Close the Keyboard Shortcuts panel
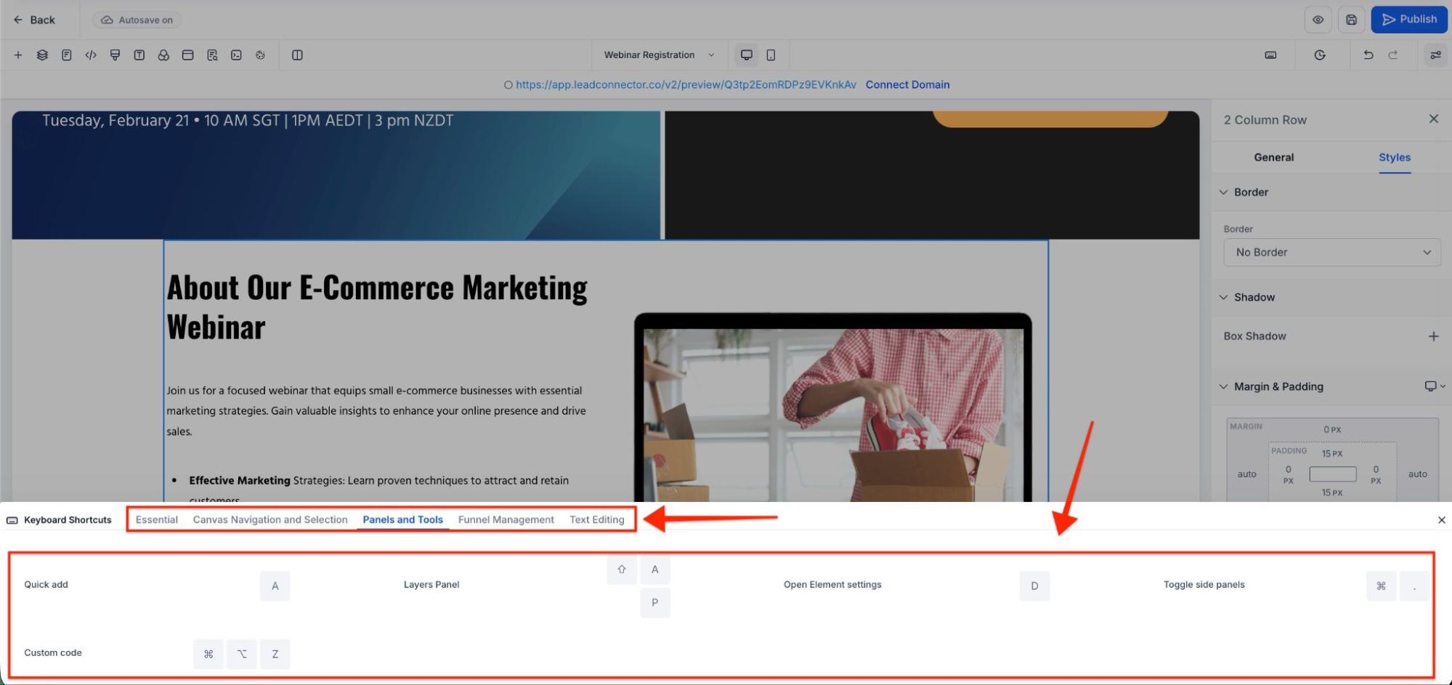1452x685 pixels. [1441, 520]
